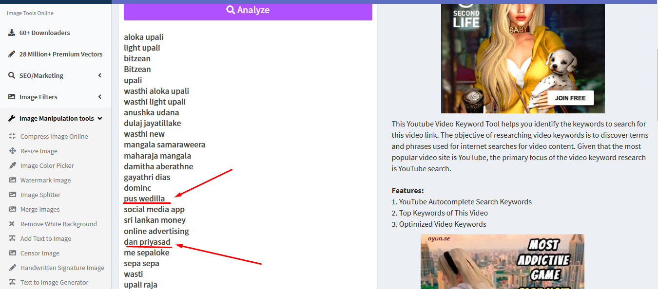Click keyword "maharaja mangala"
Image resolution: width=658 pixels, height=289 pixels.
click(157, 156)
